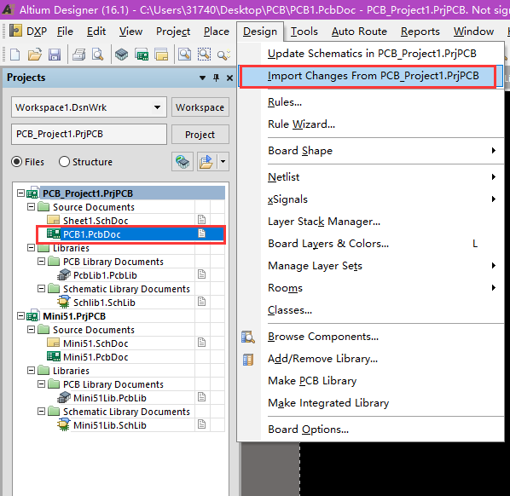Open the DXP system menu
Image resolution: width=510 pixels, height=496 pixels.
pos(28,32)
